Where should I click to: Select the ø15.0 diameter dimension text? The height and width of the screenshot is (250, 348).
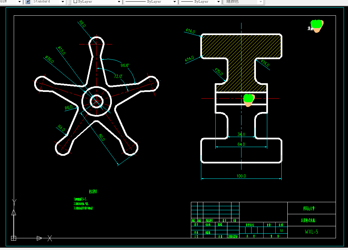point(62,50)
